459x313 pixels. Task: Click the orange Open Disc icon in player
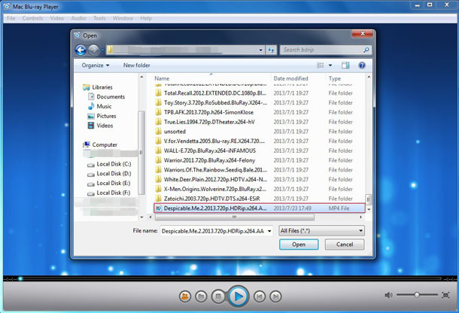pos(185,296)
